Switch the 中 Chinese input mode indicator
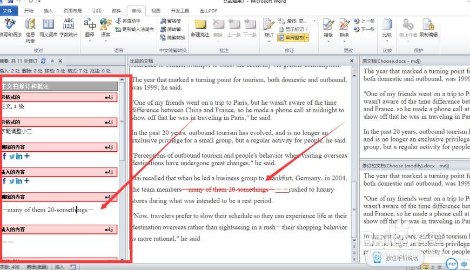Viewport: 470px width, 270px height. 464,264
